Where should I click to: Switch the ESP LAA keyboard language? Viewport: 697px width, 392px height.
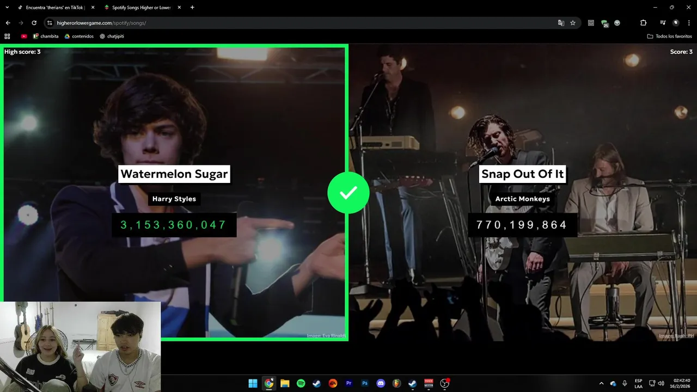coord(638,383)
